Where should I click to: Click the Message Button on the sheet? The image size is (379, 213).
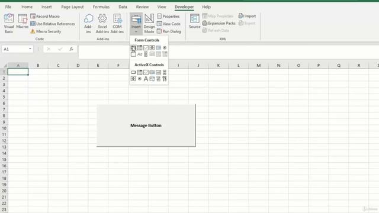(x=146, y=125)
